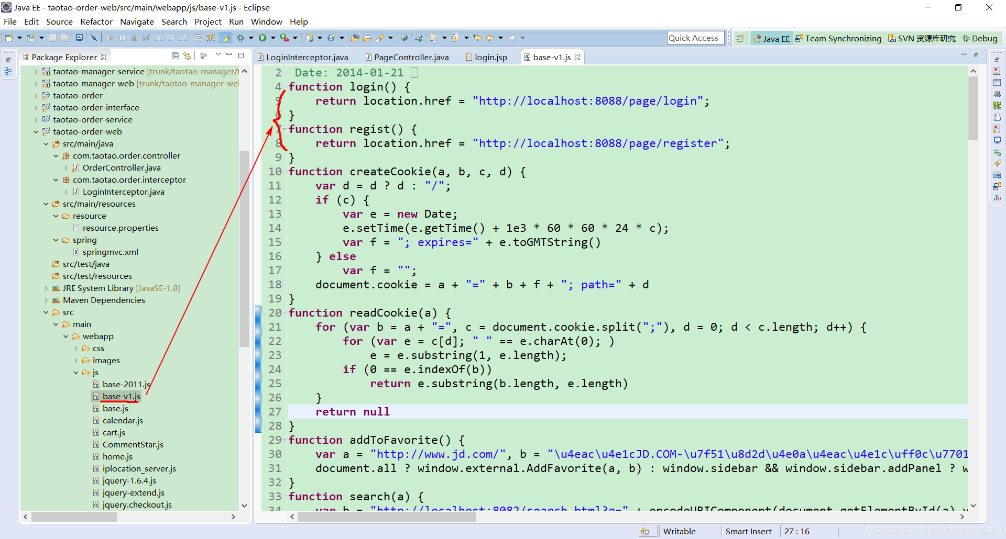Open the Package Explorer View Menu triangle
The width and height of the screenshot is (1006, 539).
pyautogui.click(x=218, y=55)
